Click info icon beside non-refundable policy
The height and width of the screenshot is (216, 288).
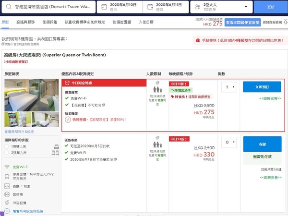(104, 105)
